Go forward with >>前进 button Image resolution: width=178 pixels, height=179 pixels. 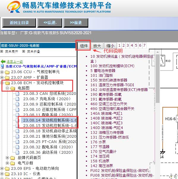click(x=76, y=23)
